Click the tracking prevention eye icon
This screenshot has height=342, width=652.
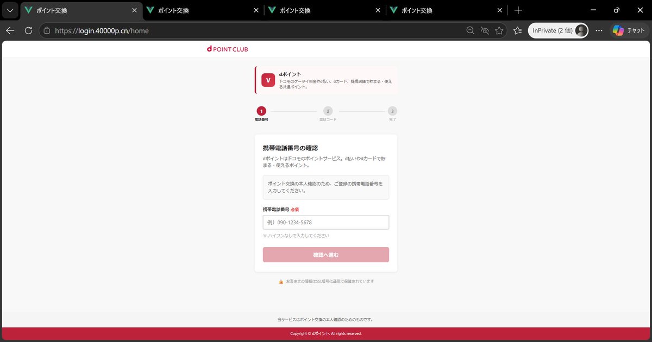click(x=485, y=31)
